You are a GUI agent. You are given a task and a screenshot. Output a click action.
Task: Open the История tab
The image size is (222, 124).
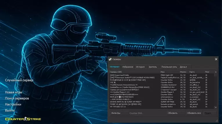[140, 67]
